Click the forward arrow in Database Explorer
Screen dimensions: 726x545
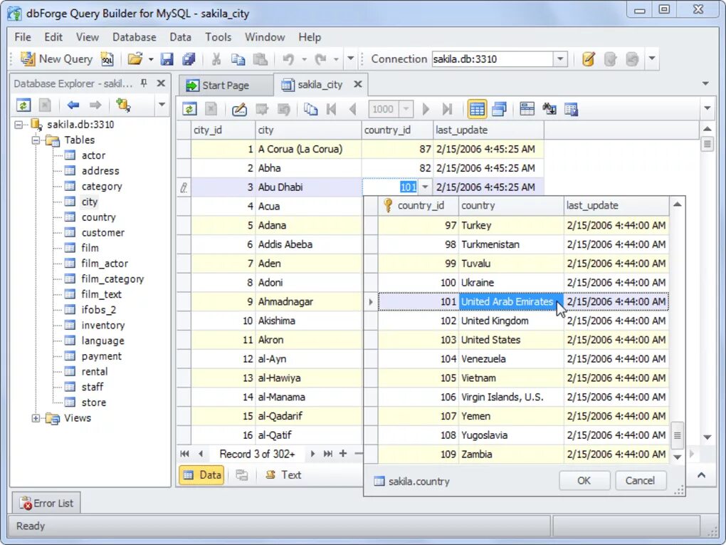95,105
